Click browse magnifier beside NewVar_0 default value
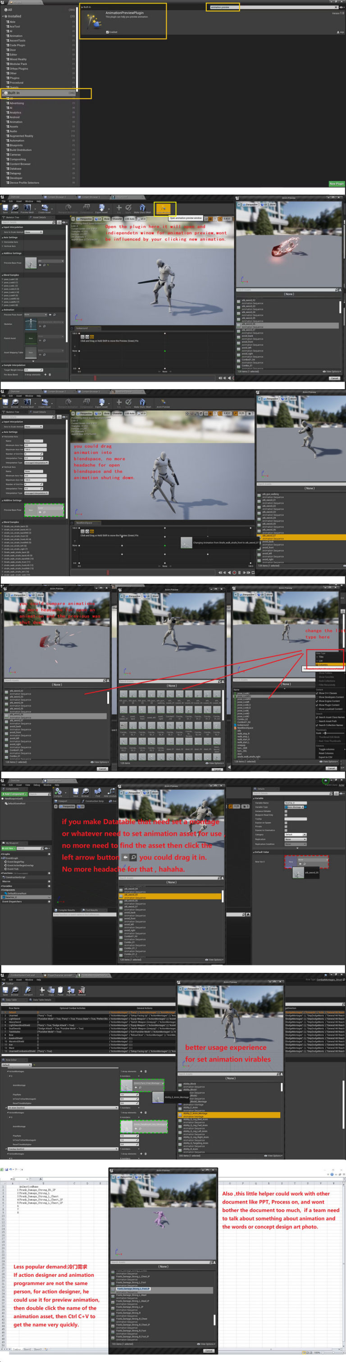This screenshot has width=346, height=1362. (305, 864)
